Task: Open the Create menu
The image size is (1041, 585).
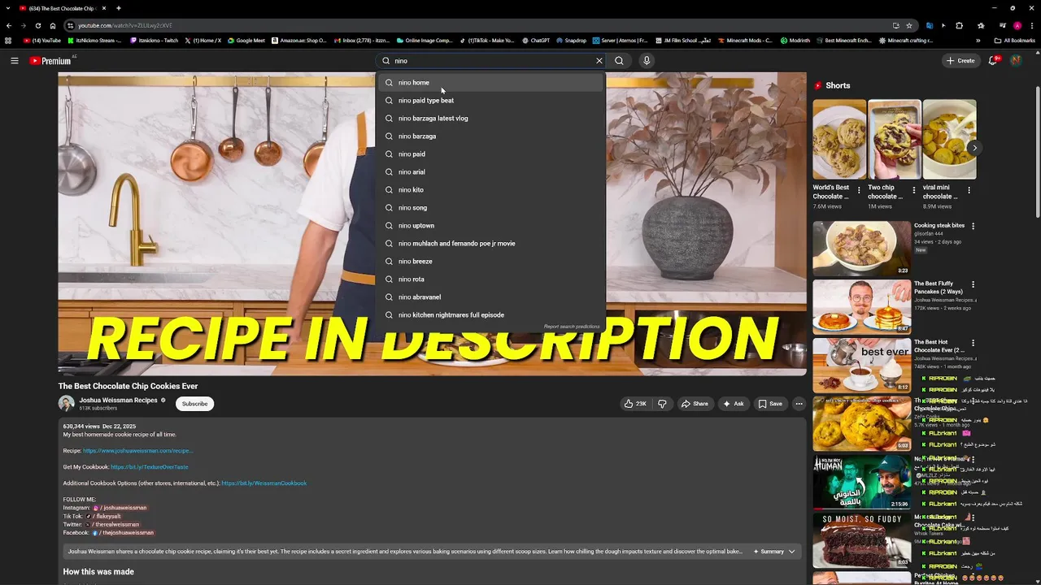Action: (960, 61)
